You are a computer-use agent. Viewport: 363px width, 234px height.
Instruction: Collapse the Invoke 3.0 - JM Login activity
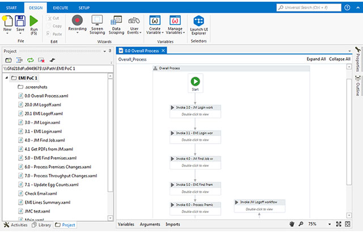click(x=173, y=107)
